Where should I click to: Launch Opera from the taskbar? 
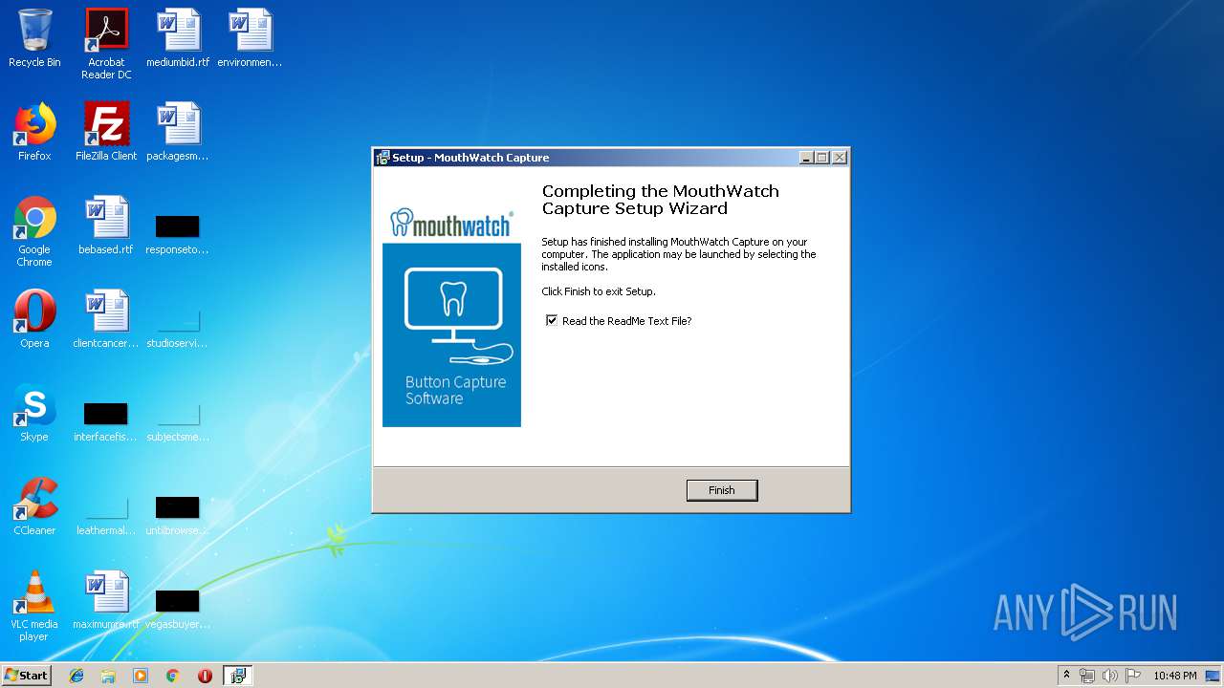[205, 676]
